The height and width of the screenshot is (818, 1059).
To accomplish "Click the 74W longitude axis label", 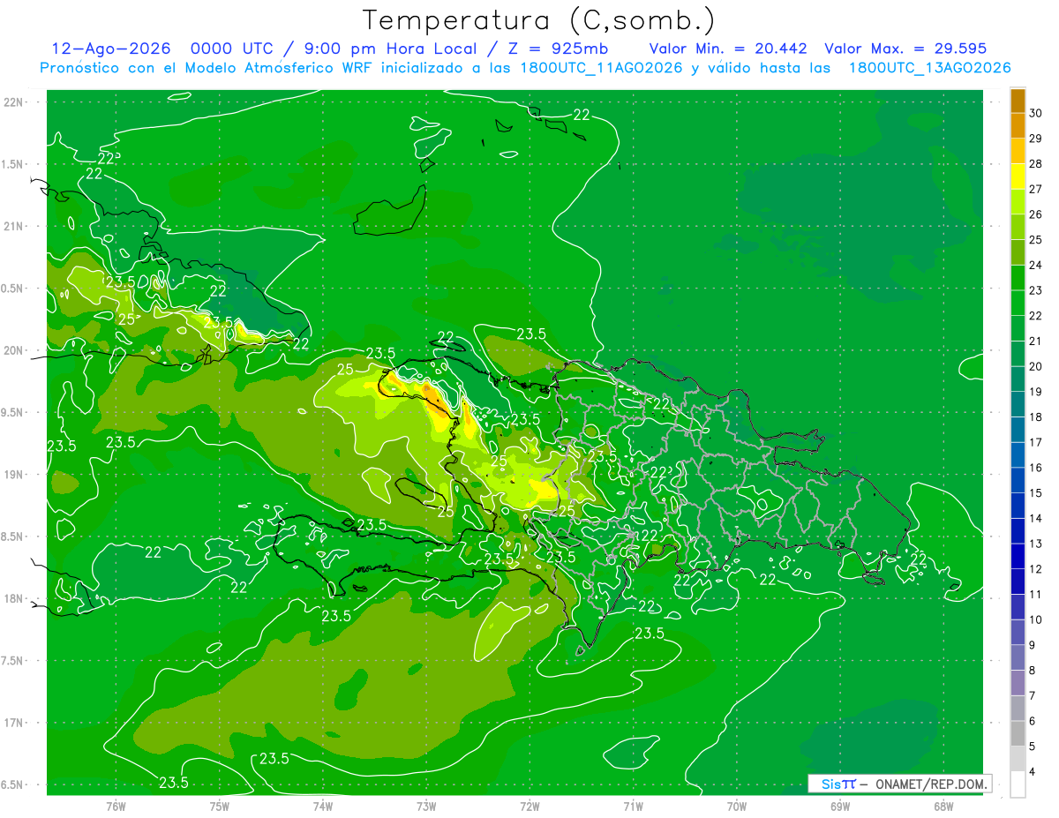I will click(323, 807).
